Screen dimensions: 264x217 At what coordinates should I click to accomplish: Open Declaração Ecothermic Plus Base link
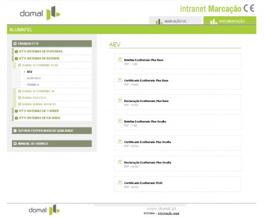(146, 101)
